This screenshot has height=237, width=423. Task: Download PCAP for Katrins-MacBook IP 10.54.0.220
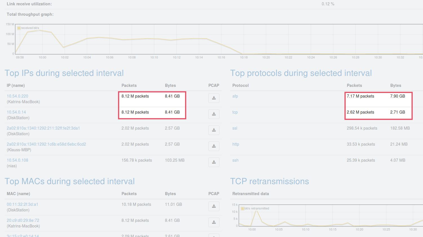tap(214, 98)
